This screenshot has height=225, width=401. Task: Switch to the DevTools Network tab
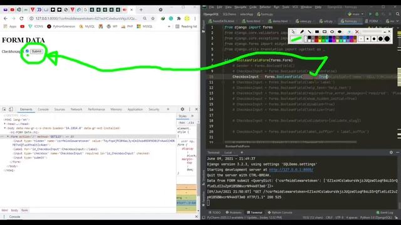76,109
